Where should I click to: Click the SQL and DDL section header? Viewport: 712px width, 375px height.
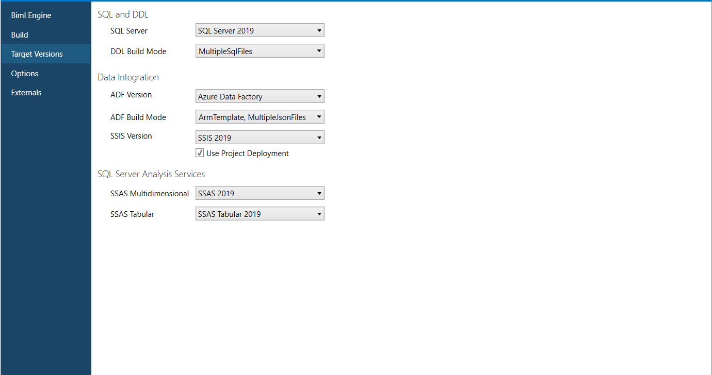point(123,14)
